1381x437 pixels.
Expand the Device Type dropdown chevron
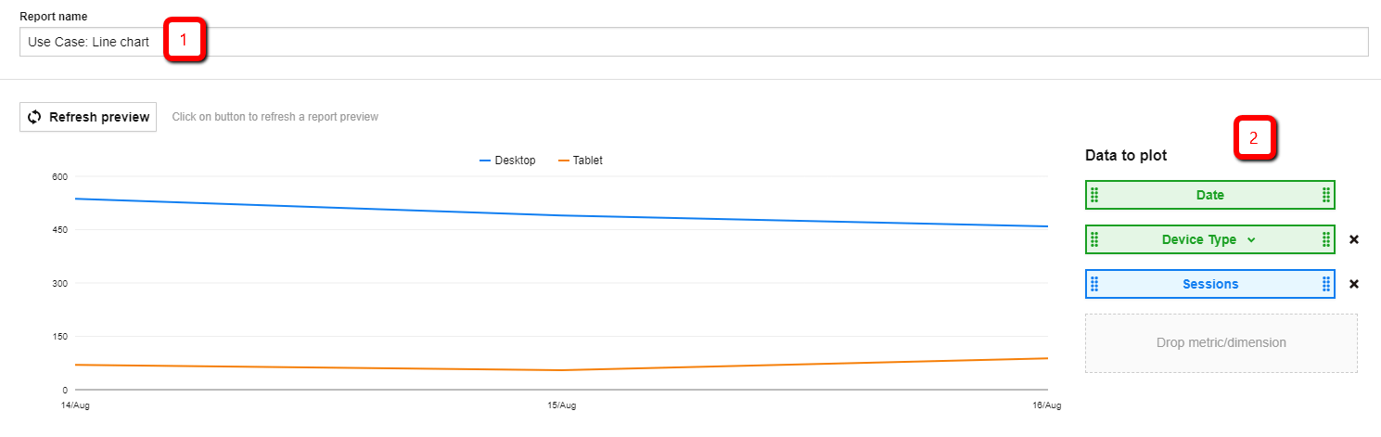(1251, 239)
